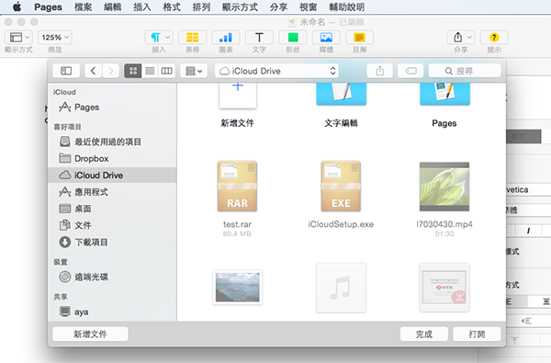Switch to list view
Image resolution: width=551 pixels, height=363 pixels.
(x=150, y=71)
